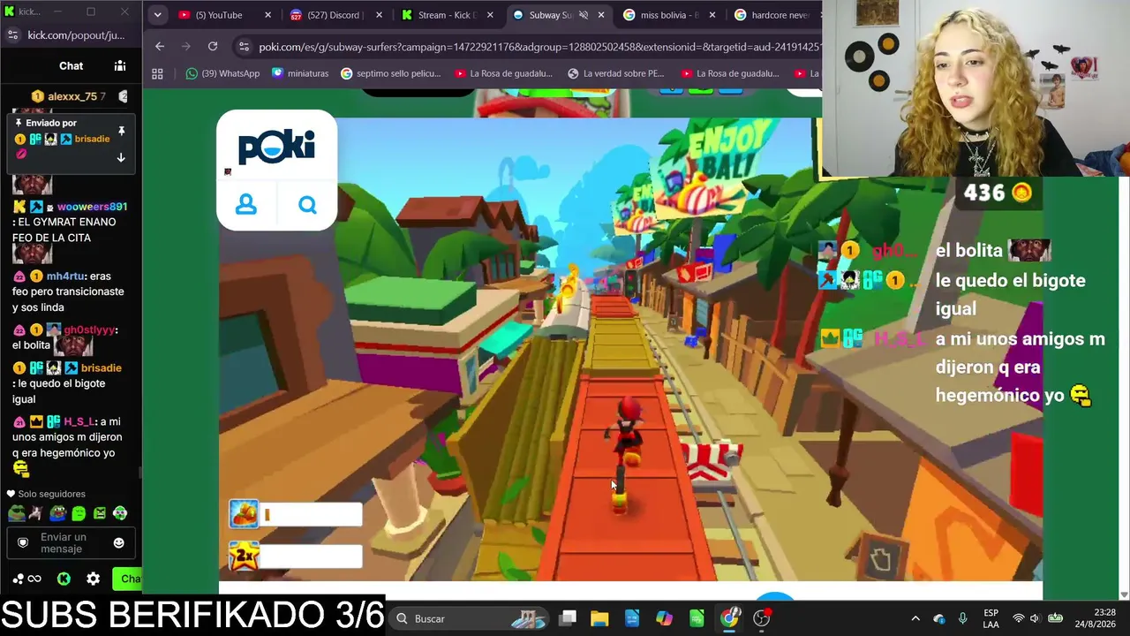This screenshot has width=1130, height=636.
Task: Open the Poki profile icon
Action: pyautogui.click(x=246, y=205)
